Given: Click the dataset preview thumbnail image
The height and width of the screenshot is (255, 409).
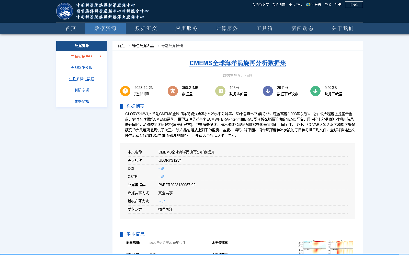Looking at the screenshot, I should click(x=326, y=247).
